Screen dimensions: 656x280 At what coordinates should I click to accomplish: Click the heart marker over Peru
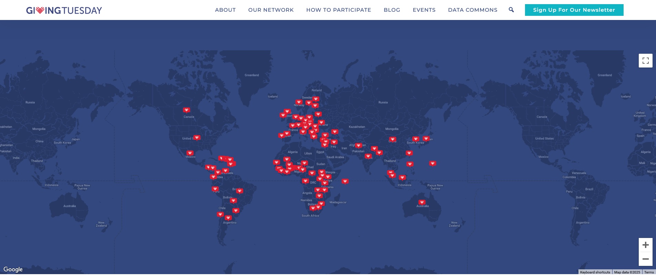(x=215, y=189)
